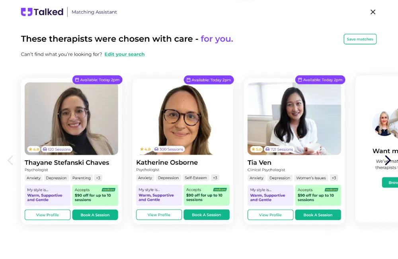The height and width of the screenshot is (259, 398).
Task: Click Thayane's Available Today 2pm badge
Action: (x=97, y=80)
